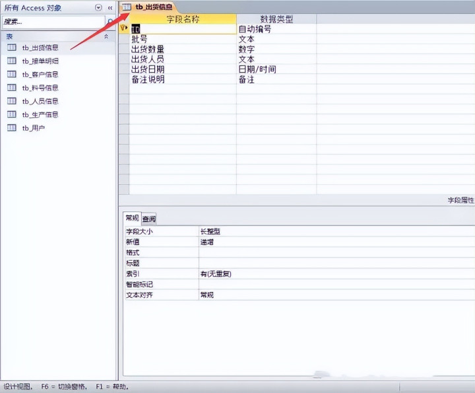
Task: Collapse the navigation pane with double-chevron button
Action: point(110,8)
